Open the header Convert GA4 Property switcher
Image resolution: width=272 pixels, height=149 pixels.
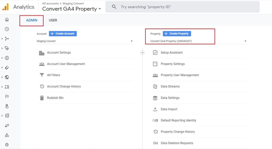[x=72, y=9]
